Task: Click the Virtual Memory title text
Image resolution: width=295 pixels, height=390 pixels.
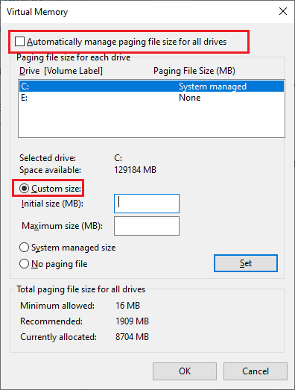Action: pos(37,12)
